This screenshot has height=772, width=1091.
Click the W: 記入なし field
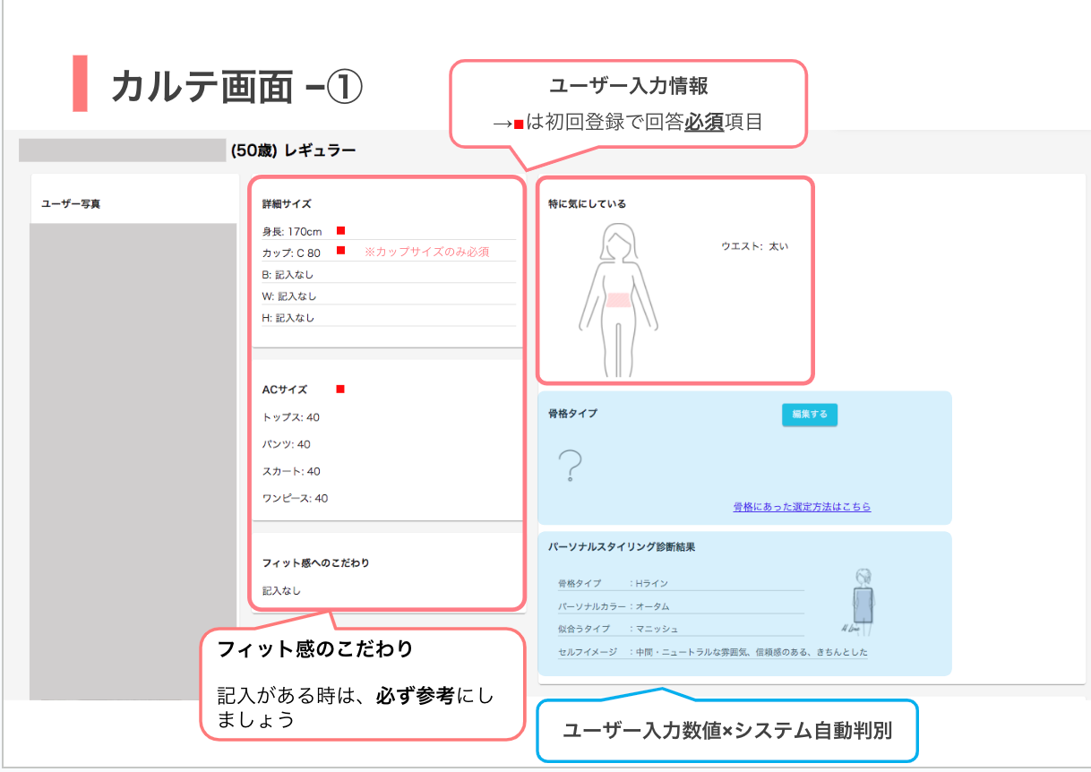coord(288,296)
